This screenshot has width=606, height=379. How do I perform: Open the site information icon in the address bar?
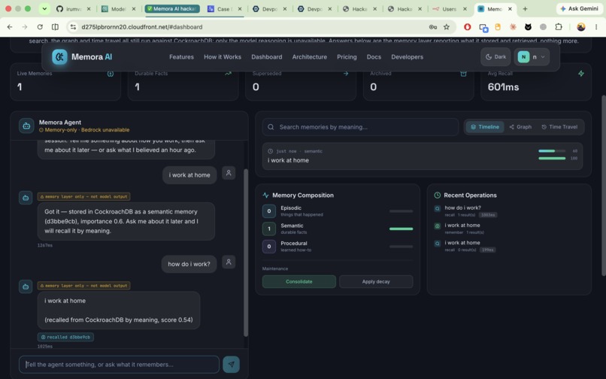tap(73, 26)
